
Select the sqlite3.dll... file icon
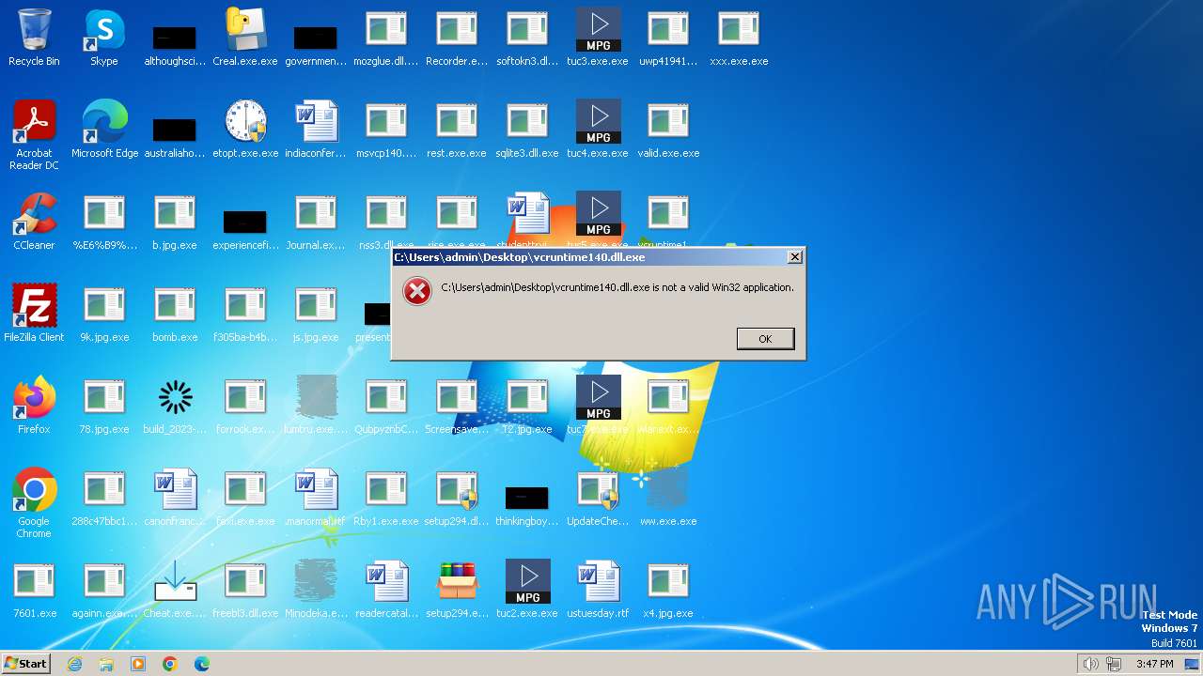(x=527, y=130)
